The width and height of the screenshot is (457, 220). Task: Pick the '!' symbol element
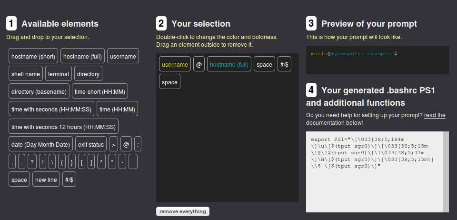pyautogui.click(x=42, y=162)
